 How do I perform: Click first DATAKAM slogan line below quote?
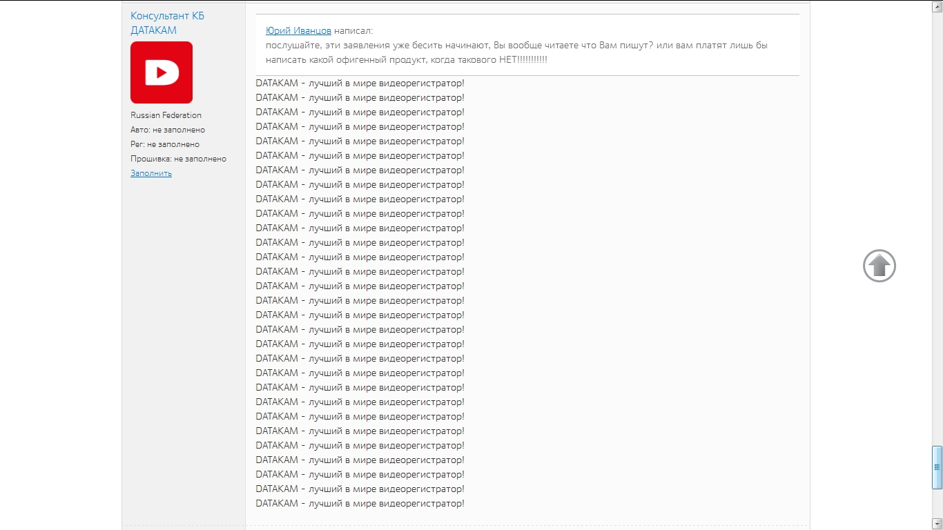click(x=360, y=83)
